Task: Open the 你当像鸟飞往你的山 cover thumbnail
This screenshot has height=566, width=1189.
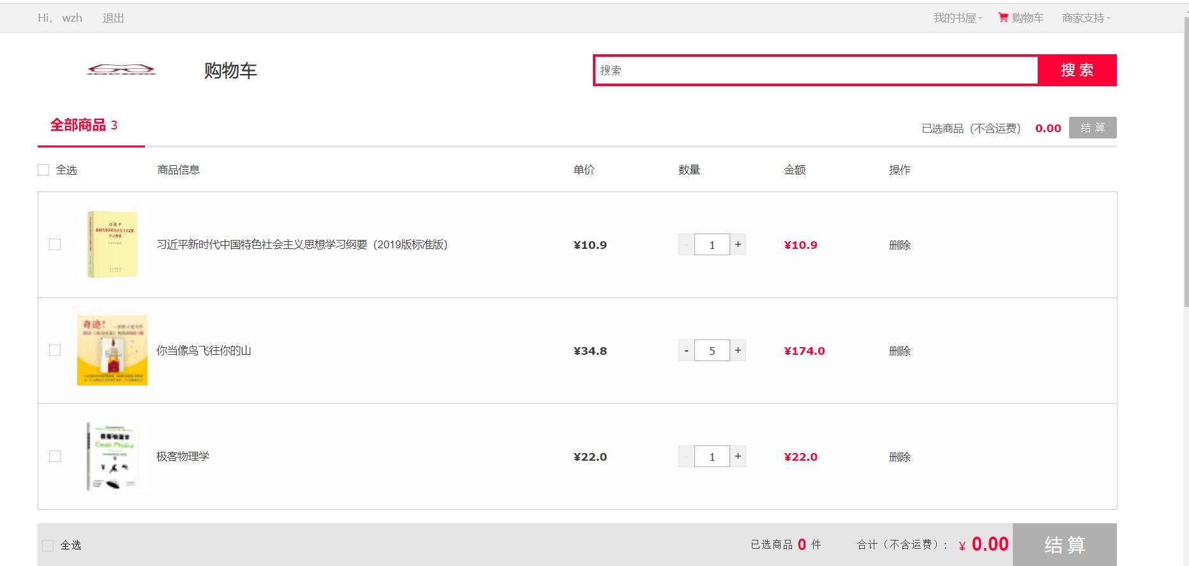Action: point(112,350)
